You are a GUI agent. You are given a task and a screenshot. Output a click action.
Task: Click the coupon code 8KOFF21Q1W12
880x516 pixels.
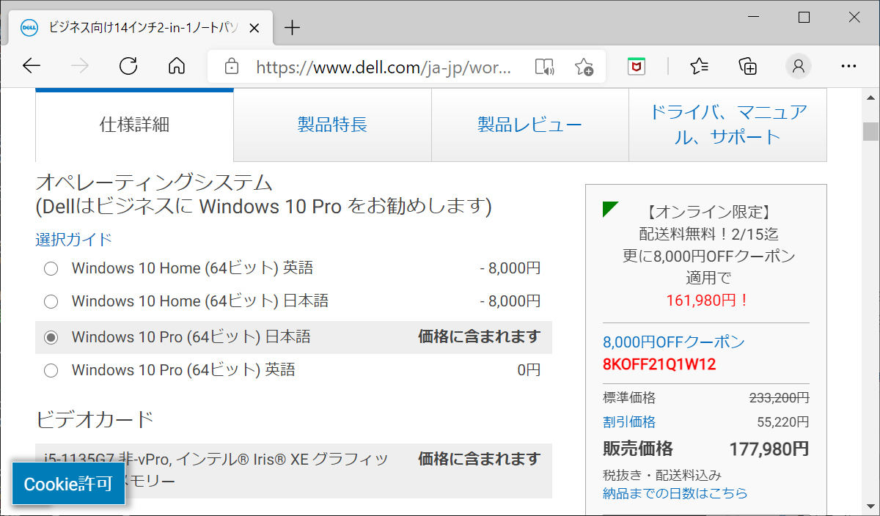[x=659, y=364]
